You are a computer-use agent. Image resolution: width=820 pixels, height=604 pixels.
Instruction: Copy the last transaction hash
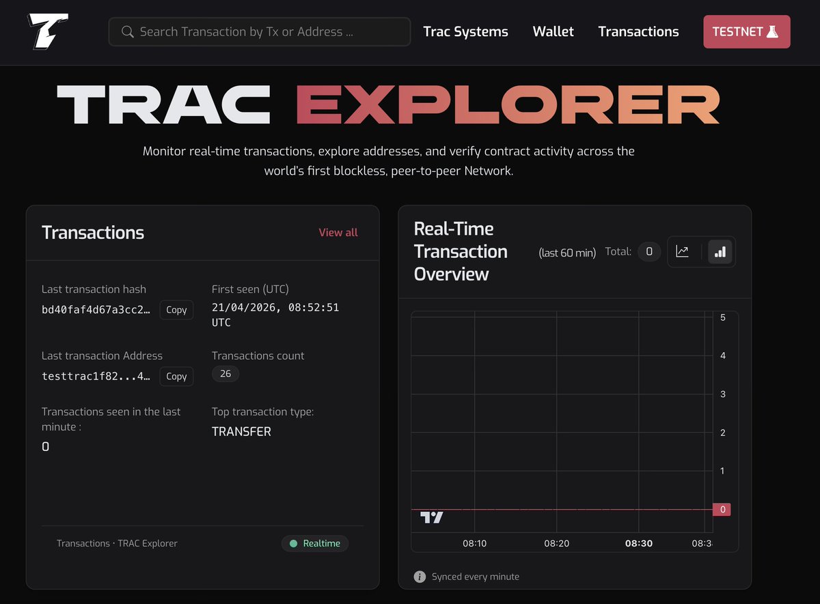(176, 310)
